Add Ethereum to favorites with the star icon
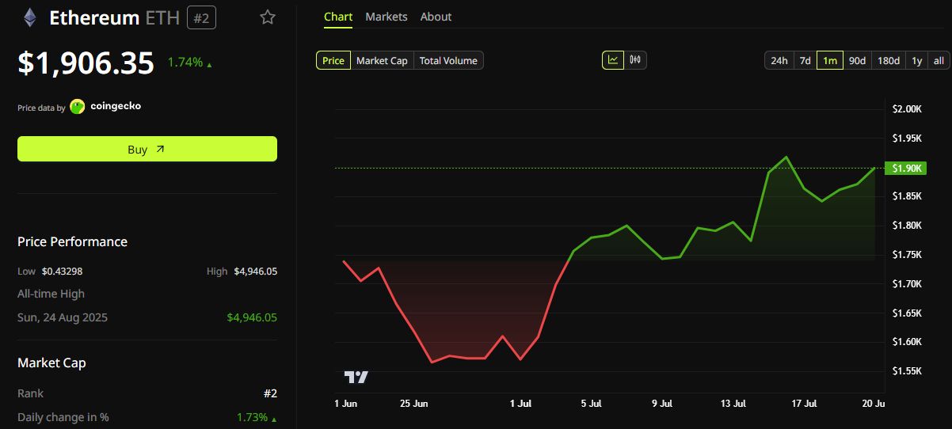Screen dimensions: 952x429 268,17
